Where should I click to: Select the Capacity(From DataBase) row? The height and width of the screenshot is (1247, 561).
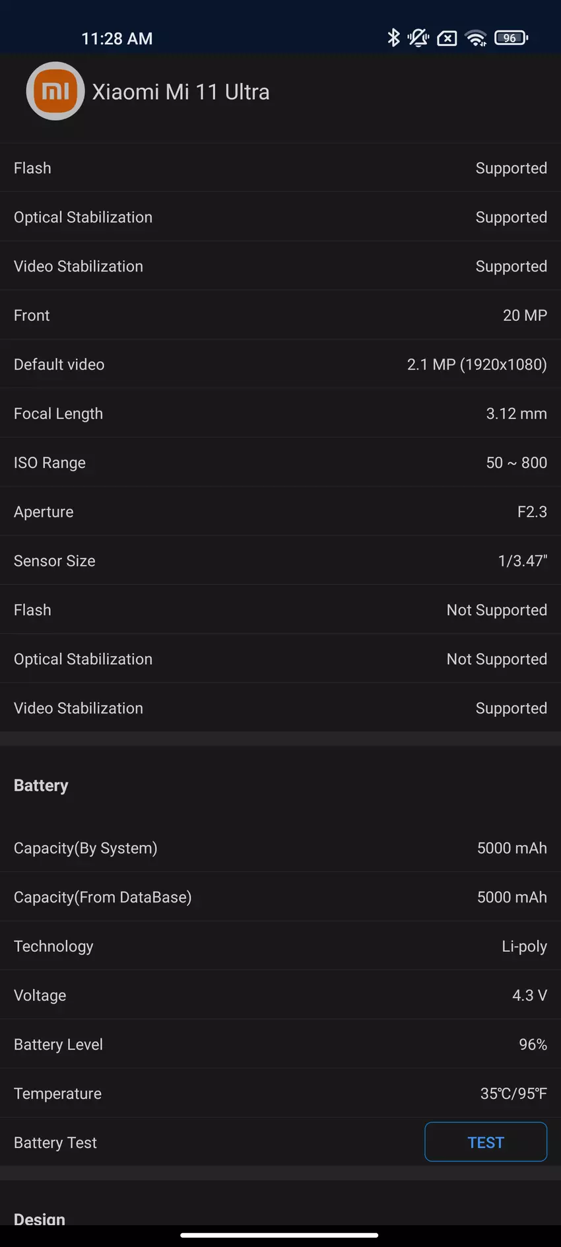pos(280,897)
